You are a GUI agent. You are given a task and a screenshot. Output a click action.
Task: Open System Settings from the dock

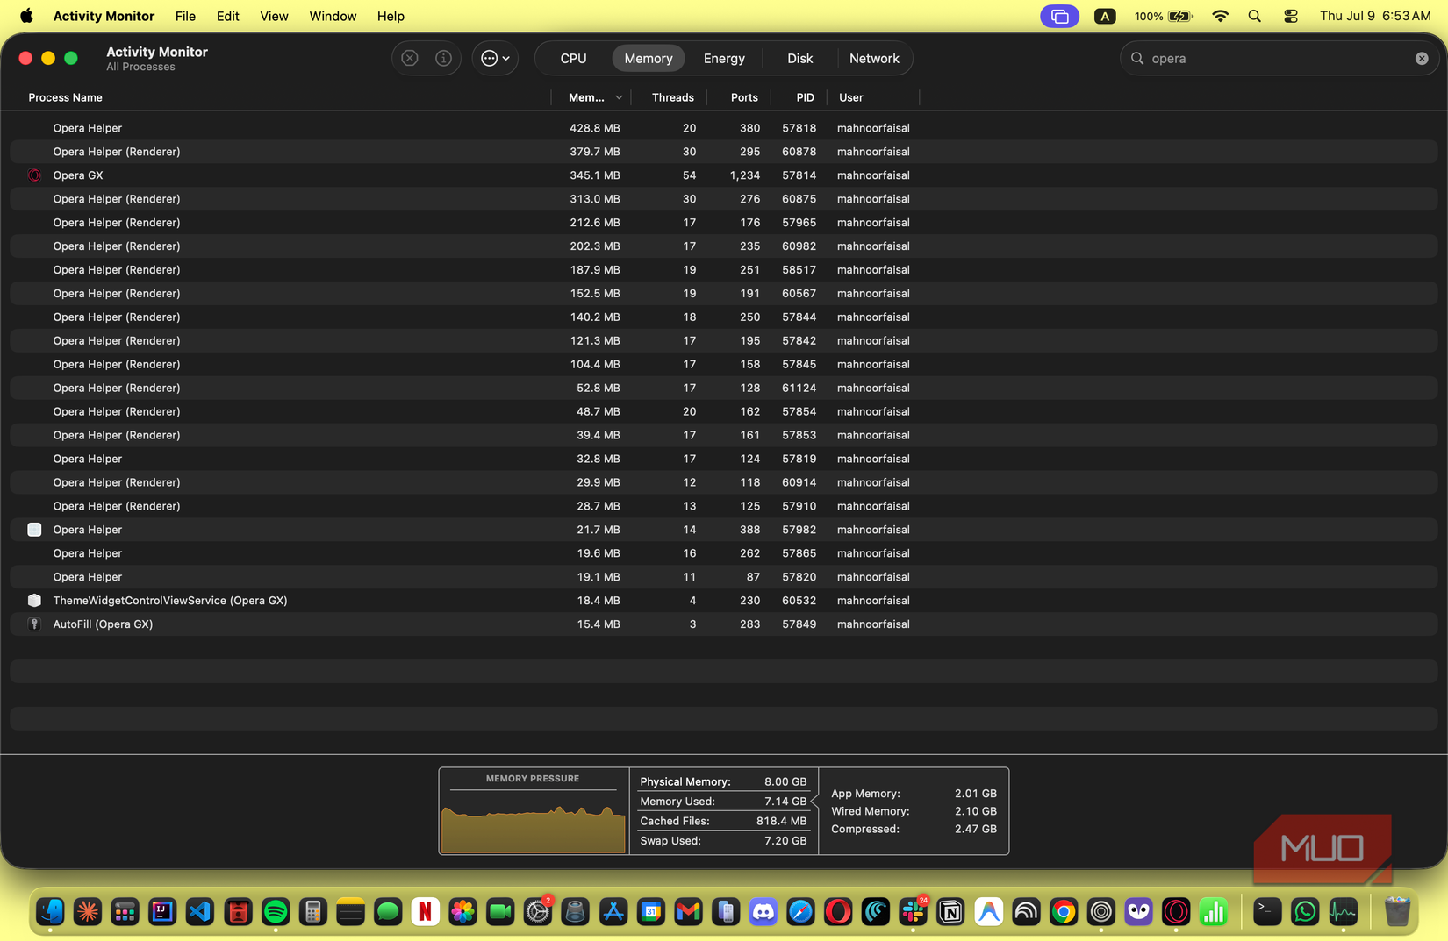[x=538, y=912]
